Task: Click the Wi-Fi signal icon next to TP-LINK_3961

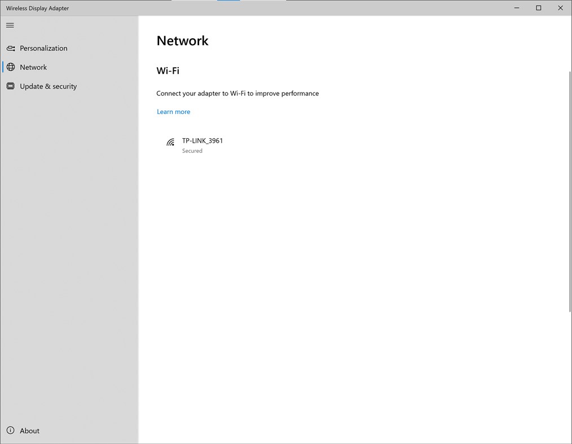Action: point(170,142)
